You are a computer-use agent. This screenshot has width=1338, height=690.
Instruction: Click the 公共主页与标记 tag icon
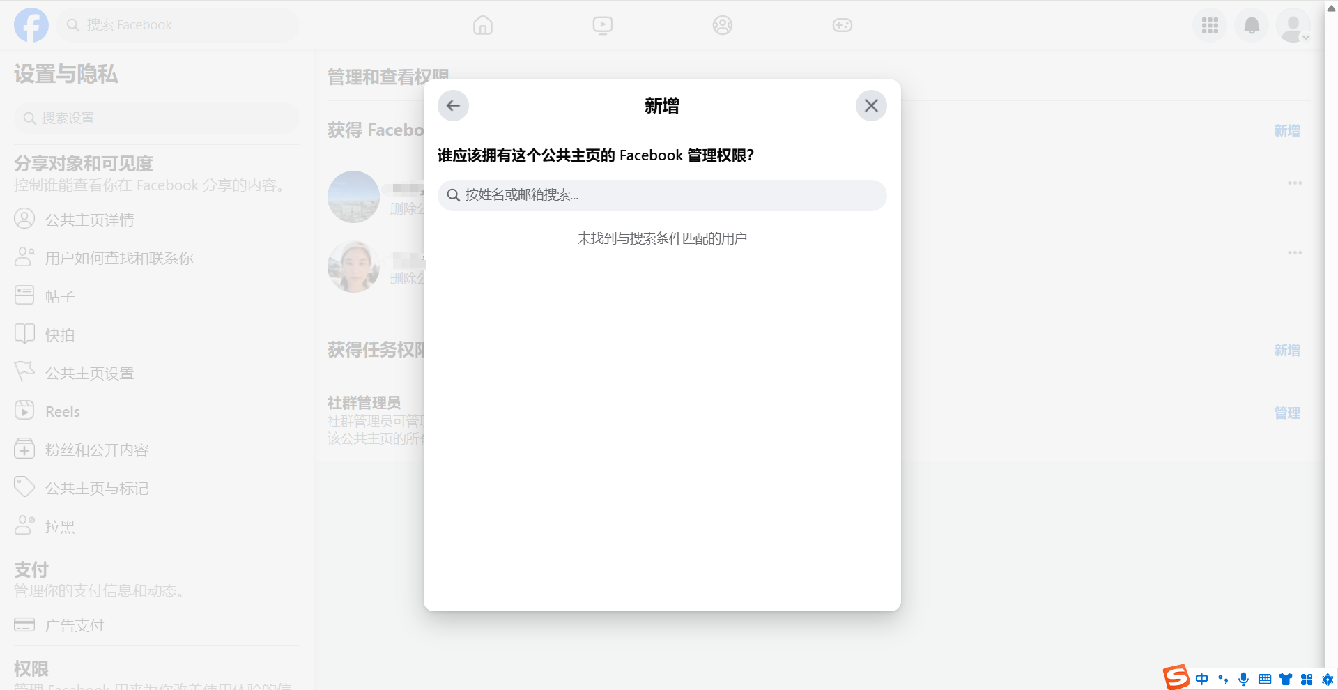[x=24, y=486]
